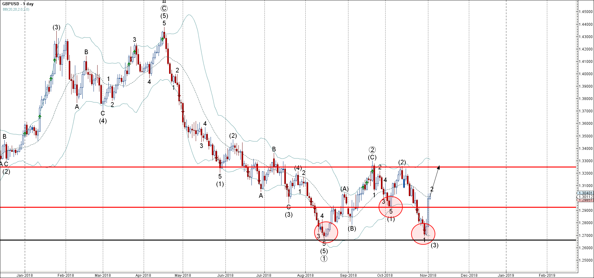
Task: Select the BB(20,20,2.0,2.0) indicator label
Action: [16, 9]
